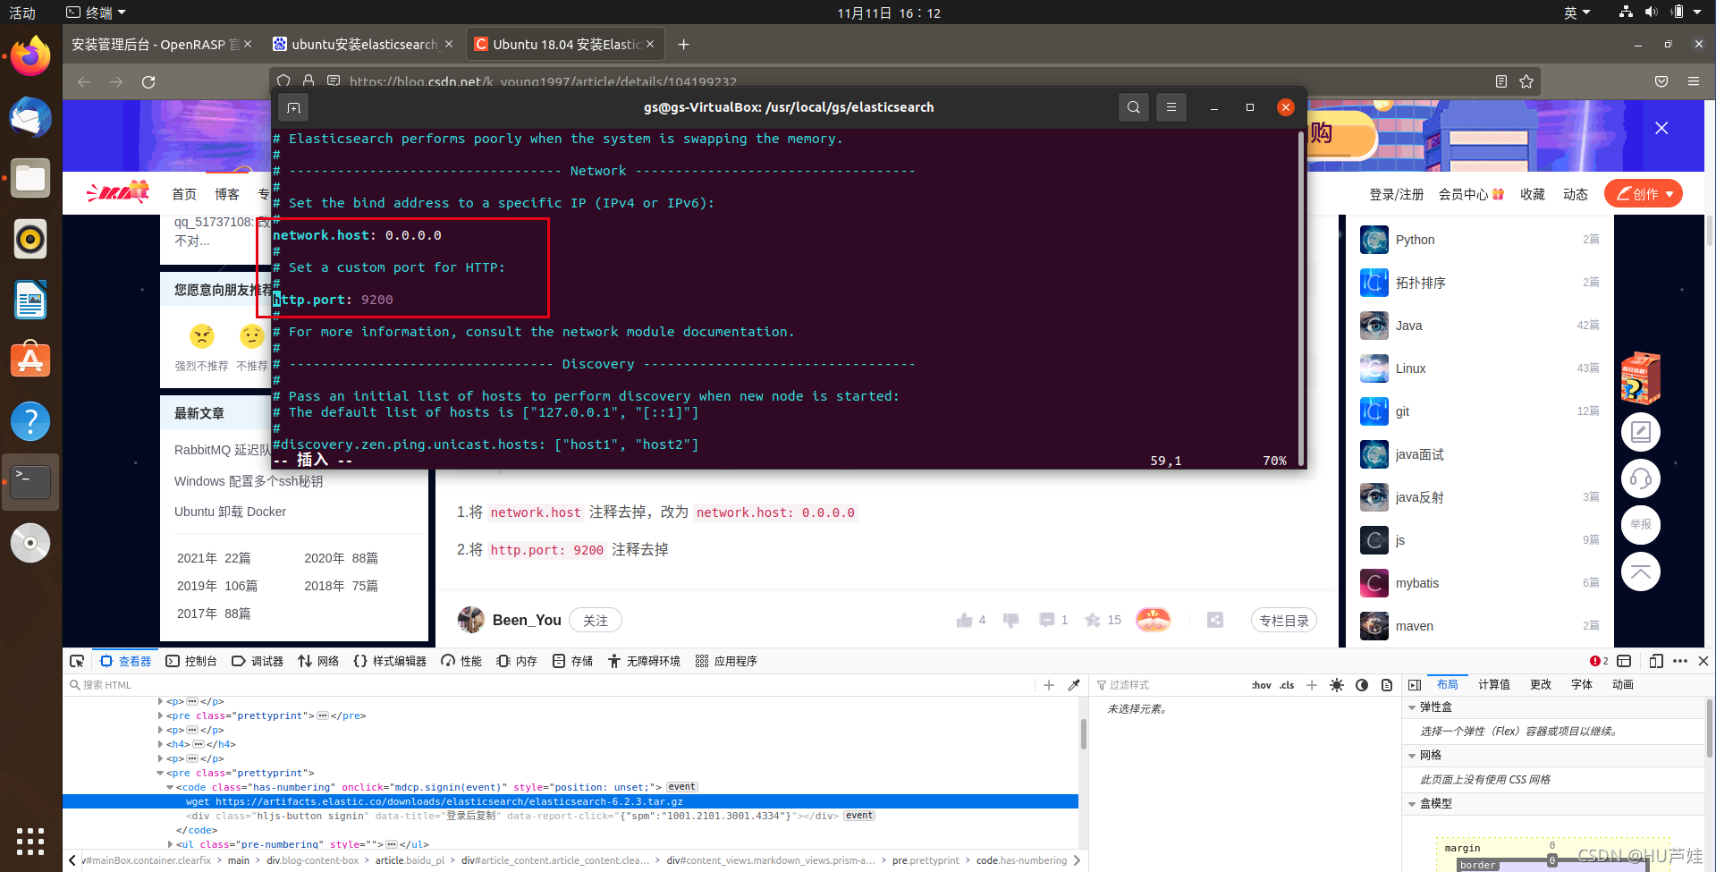Open responsive design mode in devtools
This screenshot has height=872, width=1716.
(1655, 661)
